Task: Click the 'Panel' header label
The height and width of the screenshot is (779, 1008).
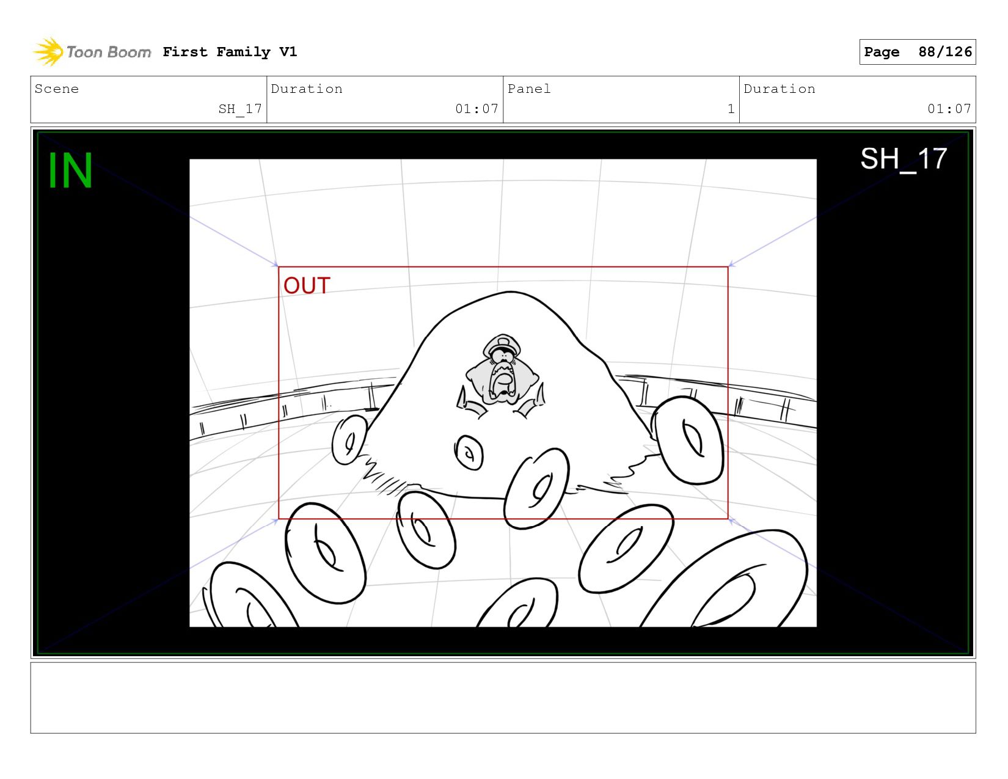Action: pos(529,89)
